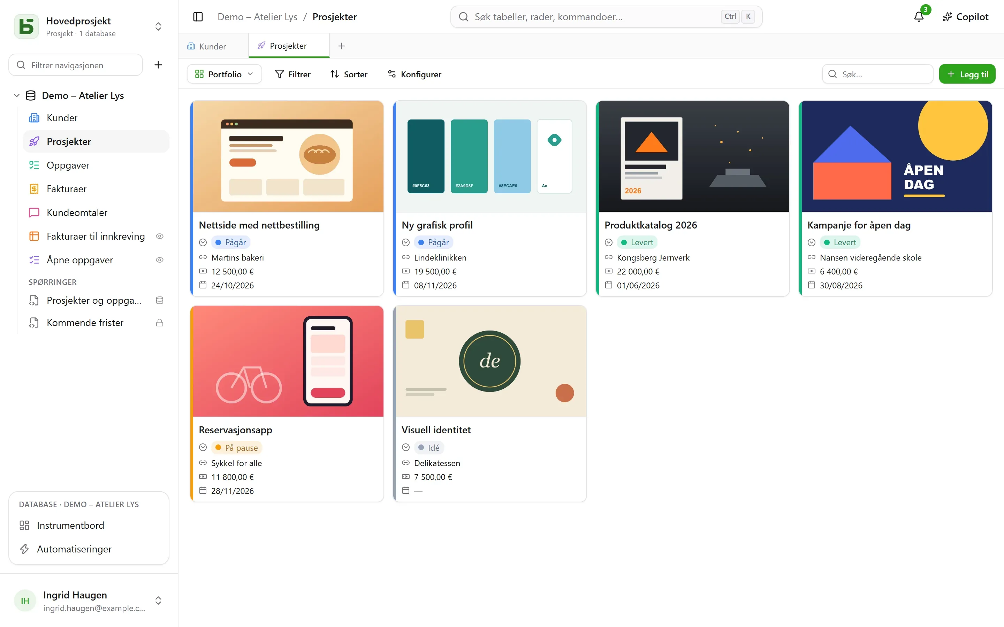Open the notifications bell
This screenshot has height=627, width=1004.
[919, 17]
